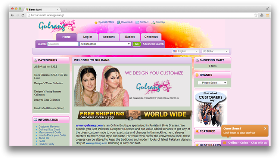
Task: Close the Questions chat popup
Action: (265, 128)
